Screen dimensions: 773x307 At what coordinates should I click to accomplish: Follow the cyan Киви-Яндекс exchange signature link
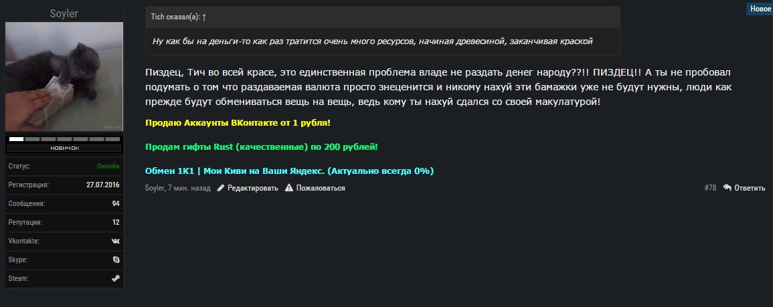(289, 171)
